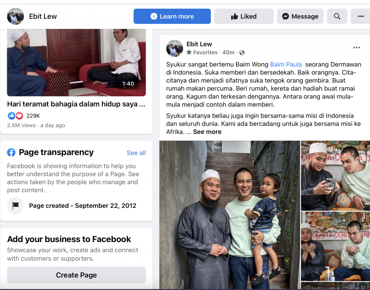Open the Baim Paula tagged link
Screen dimensions: 370x290
point(286,64)
